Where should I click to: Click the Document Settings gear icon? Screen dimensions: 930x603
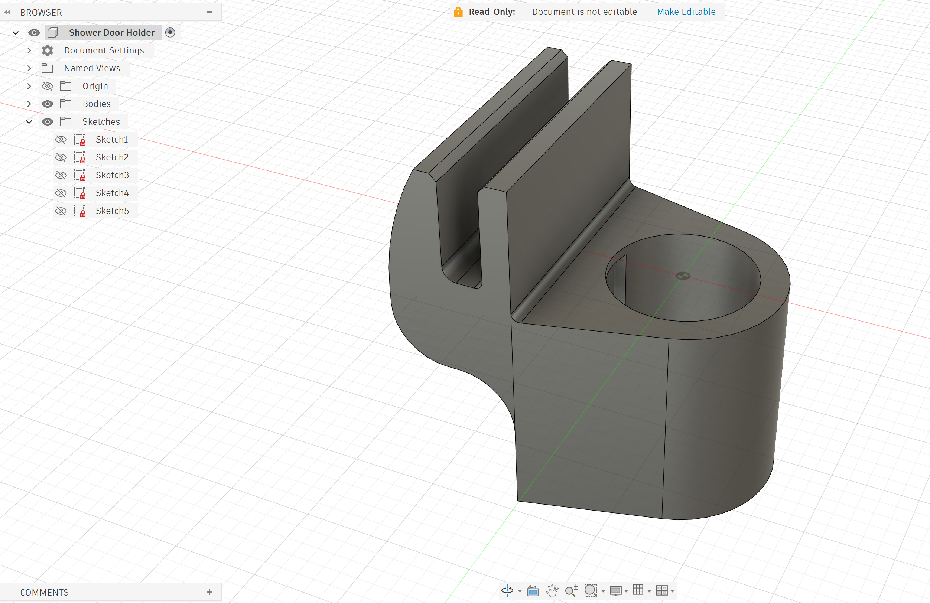click(47, 50)
